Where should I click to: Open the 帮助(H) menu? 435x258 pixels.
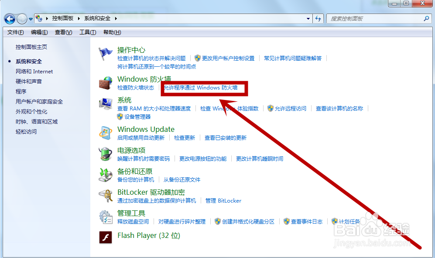coord(112,32)
